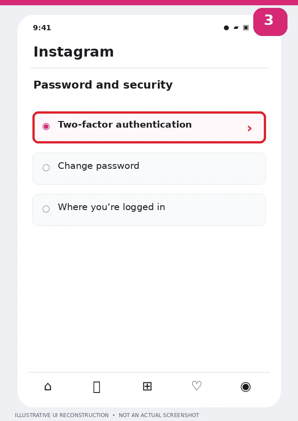Select the Change password radio button
The image size is (298, 421).
[46, 168]
